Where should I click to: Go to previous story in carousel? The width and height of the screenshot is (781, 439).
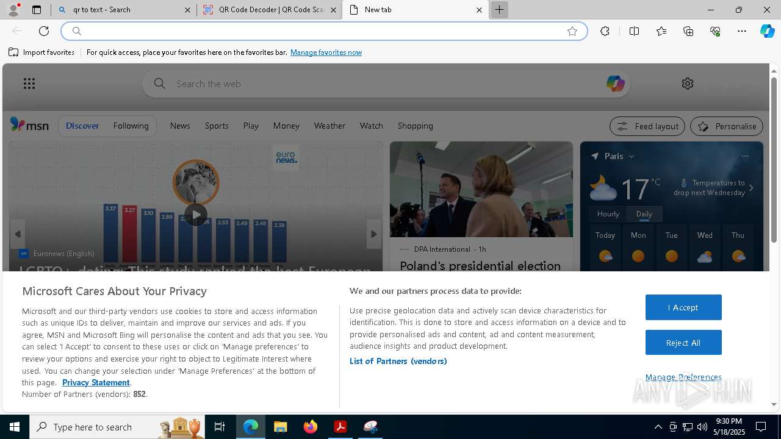coord(18,234)
